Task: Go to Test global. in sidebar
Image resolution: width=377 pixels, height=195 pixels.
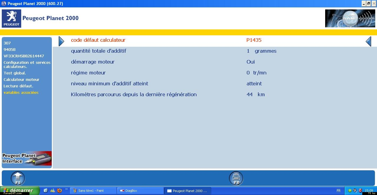Action: (x=15, y=73)
